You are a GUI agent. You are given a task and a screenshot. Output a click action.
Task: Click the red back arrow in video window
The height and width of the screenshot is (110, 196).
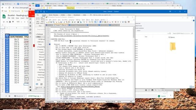[30, 13]
